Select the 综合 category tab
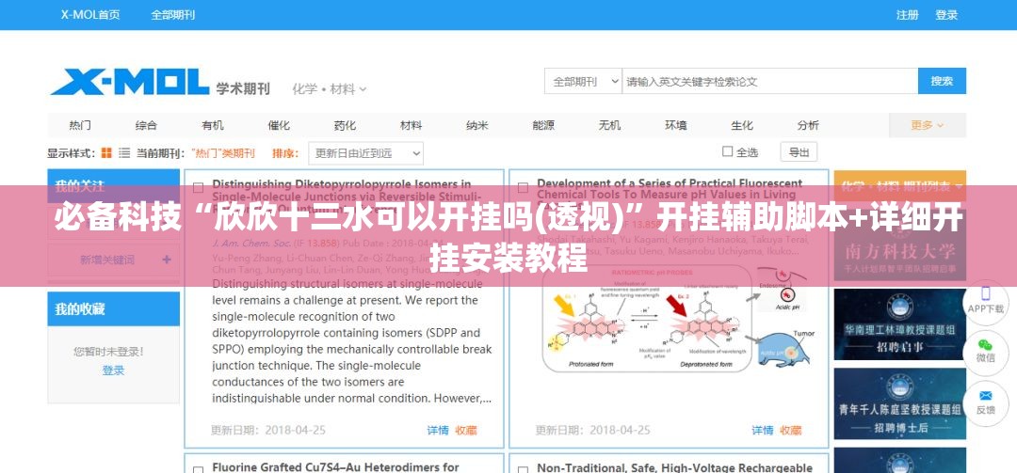This screenshot has height=473, width=1017. [x=146, y=125]
